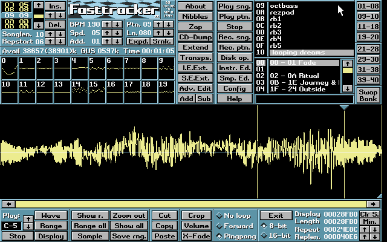This screenshot has width=387, height=242.
Task: Click channel 14 scope display
Action: (x=79, y=91)
